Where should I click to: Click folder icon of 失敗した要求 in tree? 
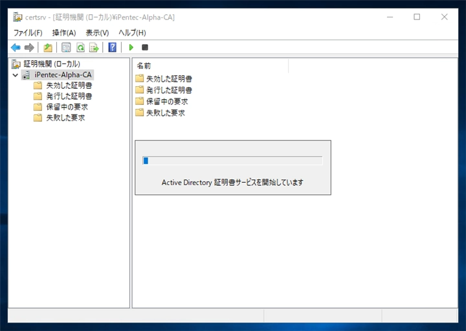point(38,118)
